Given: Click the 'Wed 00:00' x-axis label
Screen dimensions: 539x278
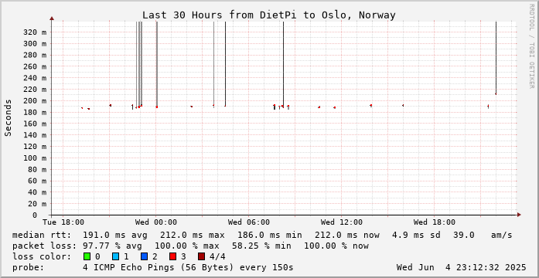Looking at the screenshot, I should pos(156,222).
